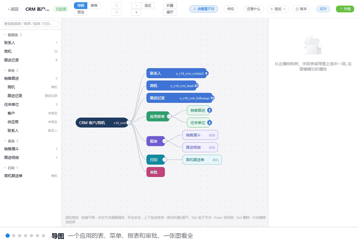Click the 保存 save button
The width and height of the screenshot is (358, 244).
[323, 9]
